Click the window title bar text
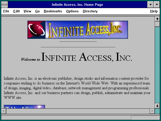Viewport: 161px width, 121px height. 77,5
